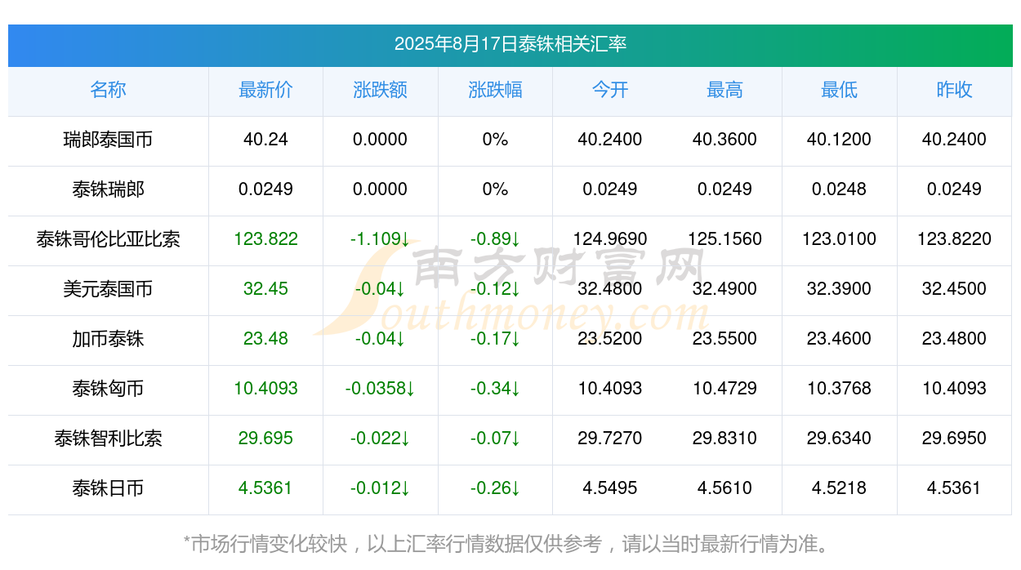The height and width of the screenshot is (570, 1021).
Task: Click change amount -0.022↓
Action: 381,439
